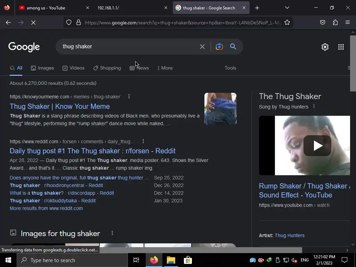
Task: Switch to Shopping results tab
Action: point(107,68)
